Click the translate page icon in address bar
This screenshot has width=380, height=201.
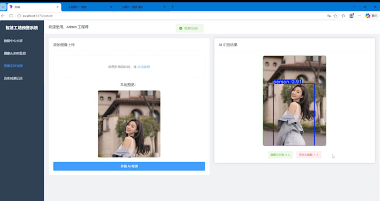coord(329,16)
